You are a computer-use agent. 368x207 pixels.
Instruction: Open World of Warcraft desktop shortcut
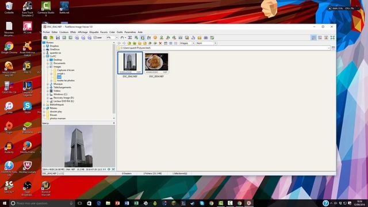[46, 188]
